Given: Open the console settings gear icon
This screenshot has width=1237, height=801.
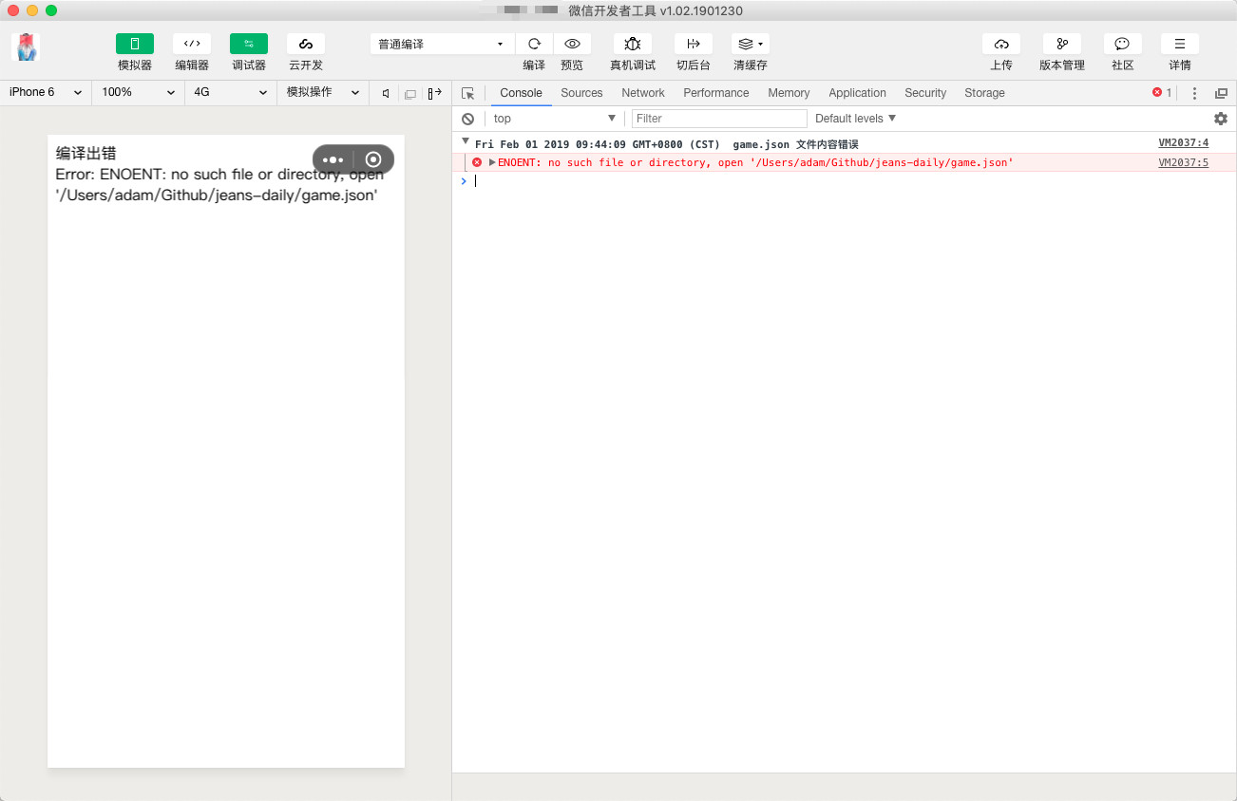Looking at the screenshot, I should click(x=1221, y=119).
